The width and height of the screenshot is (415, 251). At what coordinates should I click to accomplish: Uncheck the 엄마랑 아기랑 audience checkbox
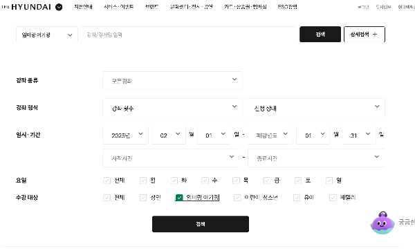click(179, 198)
